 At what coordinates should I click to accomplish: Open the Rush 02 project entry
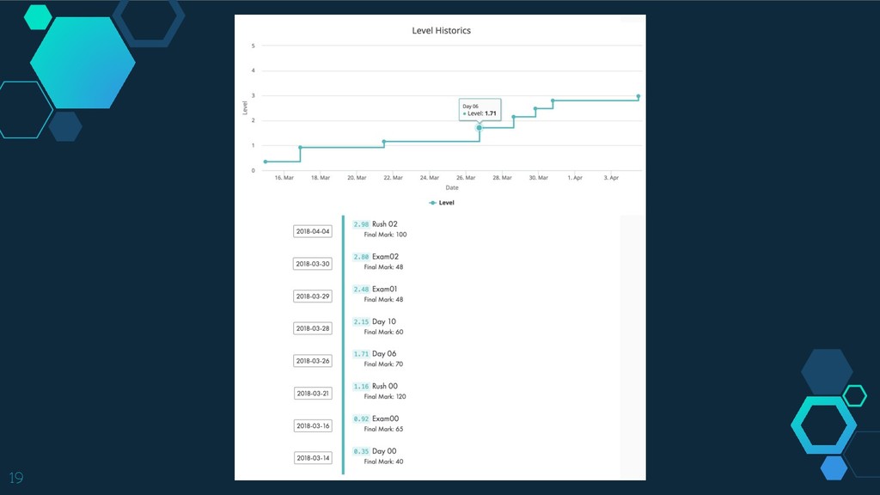385,224
